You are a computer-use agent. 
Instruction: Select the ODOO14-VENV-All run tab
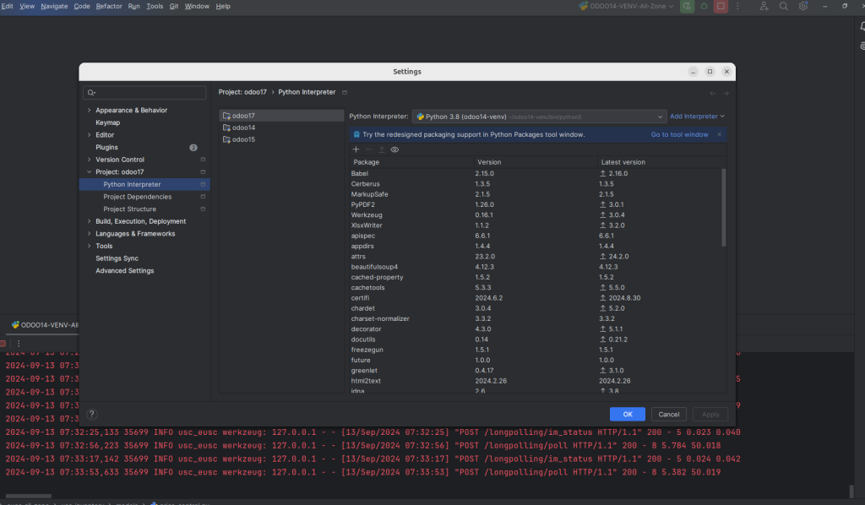pos(46,325)
